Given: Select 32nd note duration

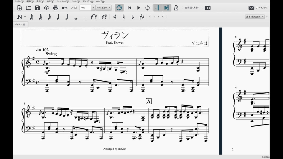Looking at the screenshot, I should (x=32, y=17).
